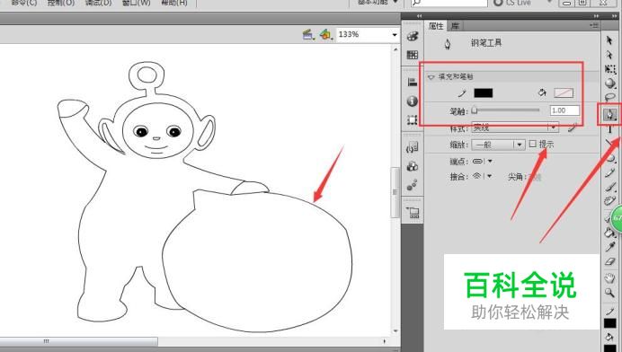The image size is (622, 352).
Task: Enable the 提示 stroke hinting checkbox
Action: [533, 144]
